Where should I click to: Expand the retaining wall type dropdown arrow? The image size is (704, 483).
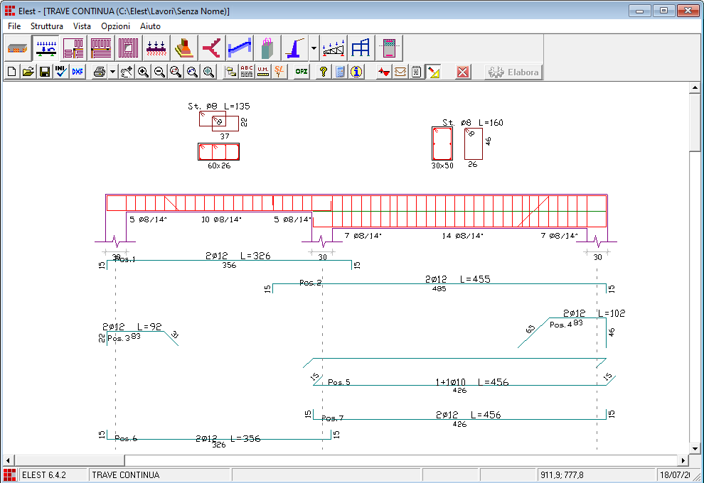click(x=314, y=48)
